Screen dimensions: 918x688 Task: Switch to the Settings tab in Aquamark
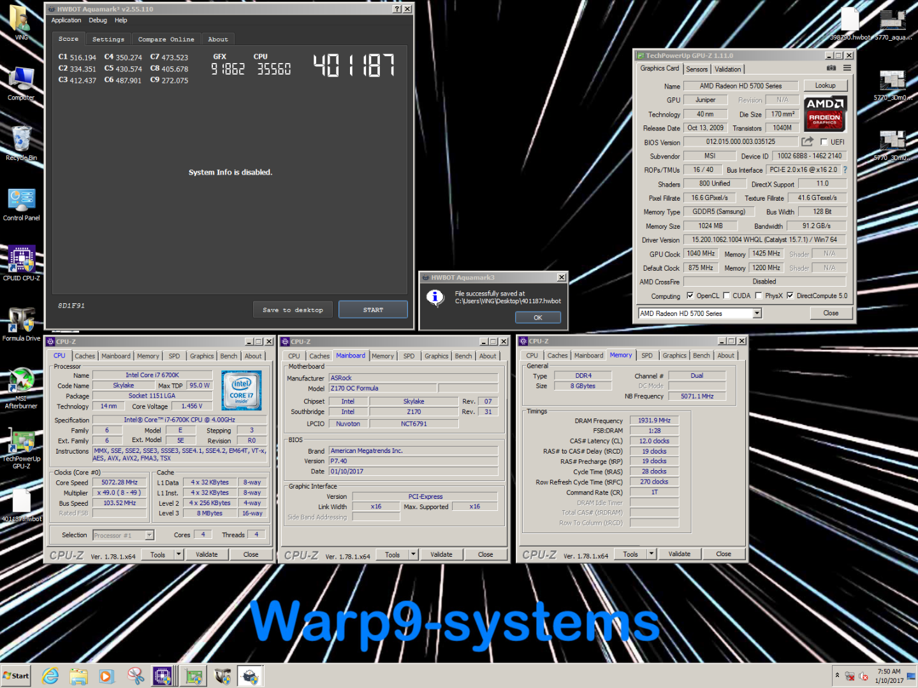pyautogui.click(x=108, y=39)
